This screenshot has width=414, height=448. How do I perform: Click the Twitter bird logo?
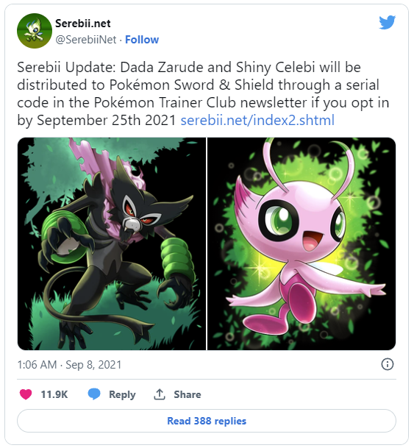(388, 23)
